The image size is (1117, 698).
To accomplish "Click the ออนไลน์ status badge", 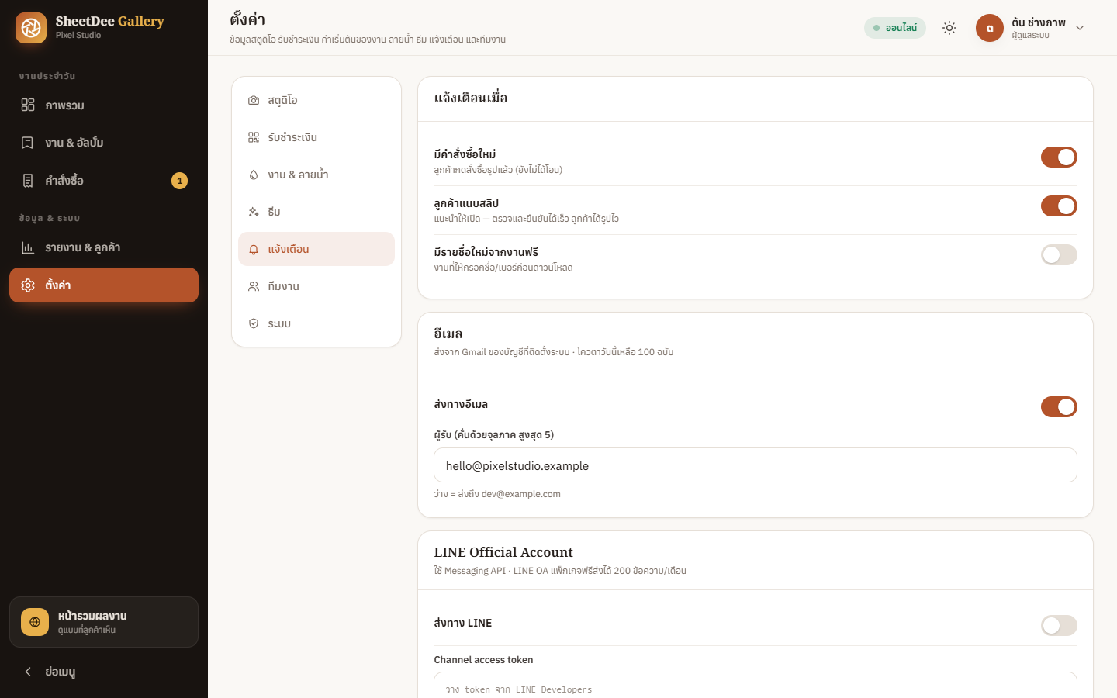I will pyautogui.click(x=895, y=28).
